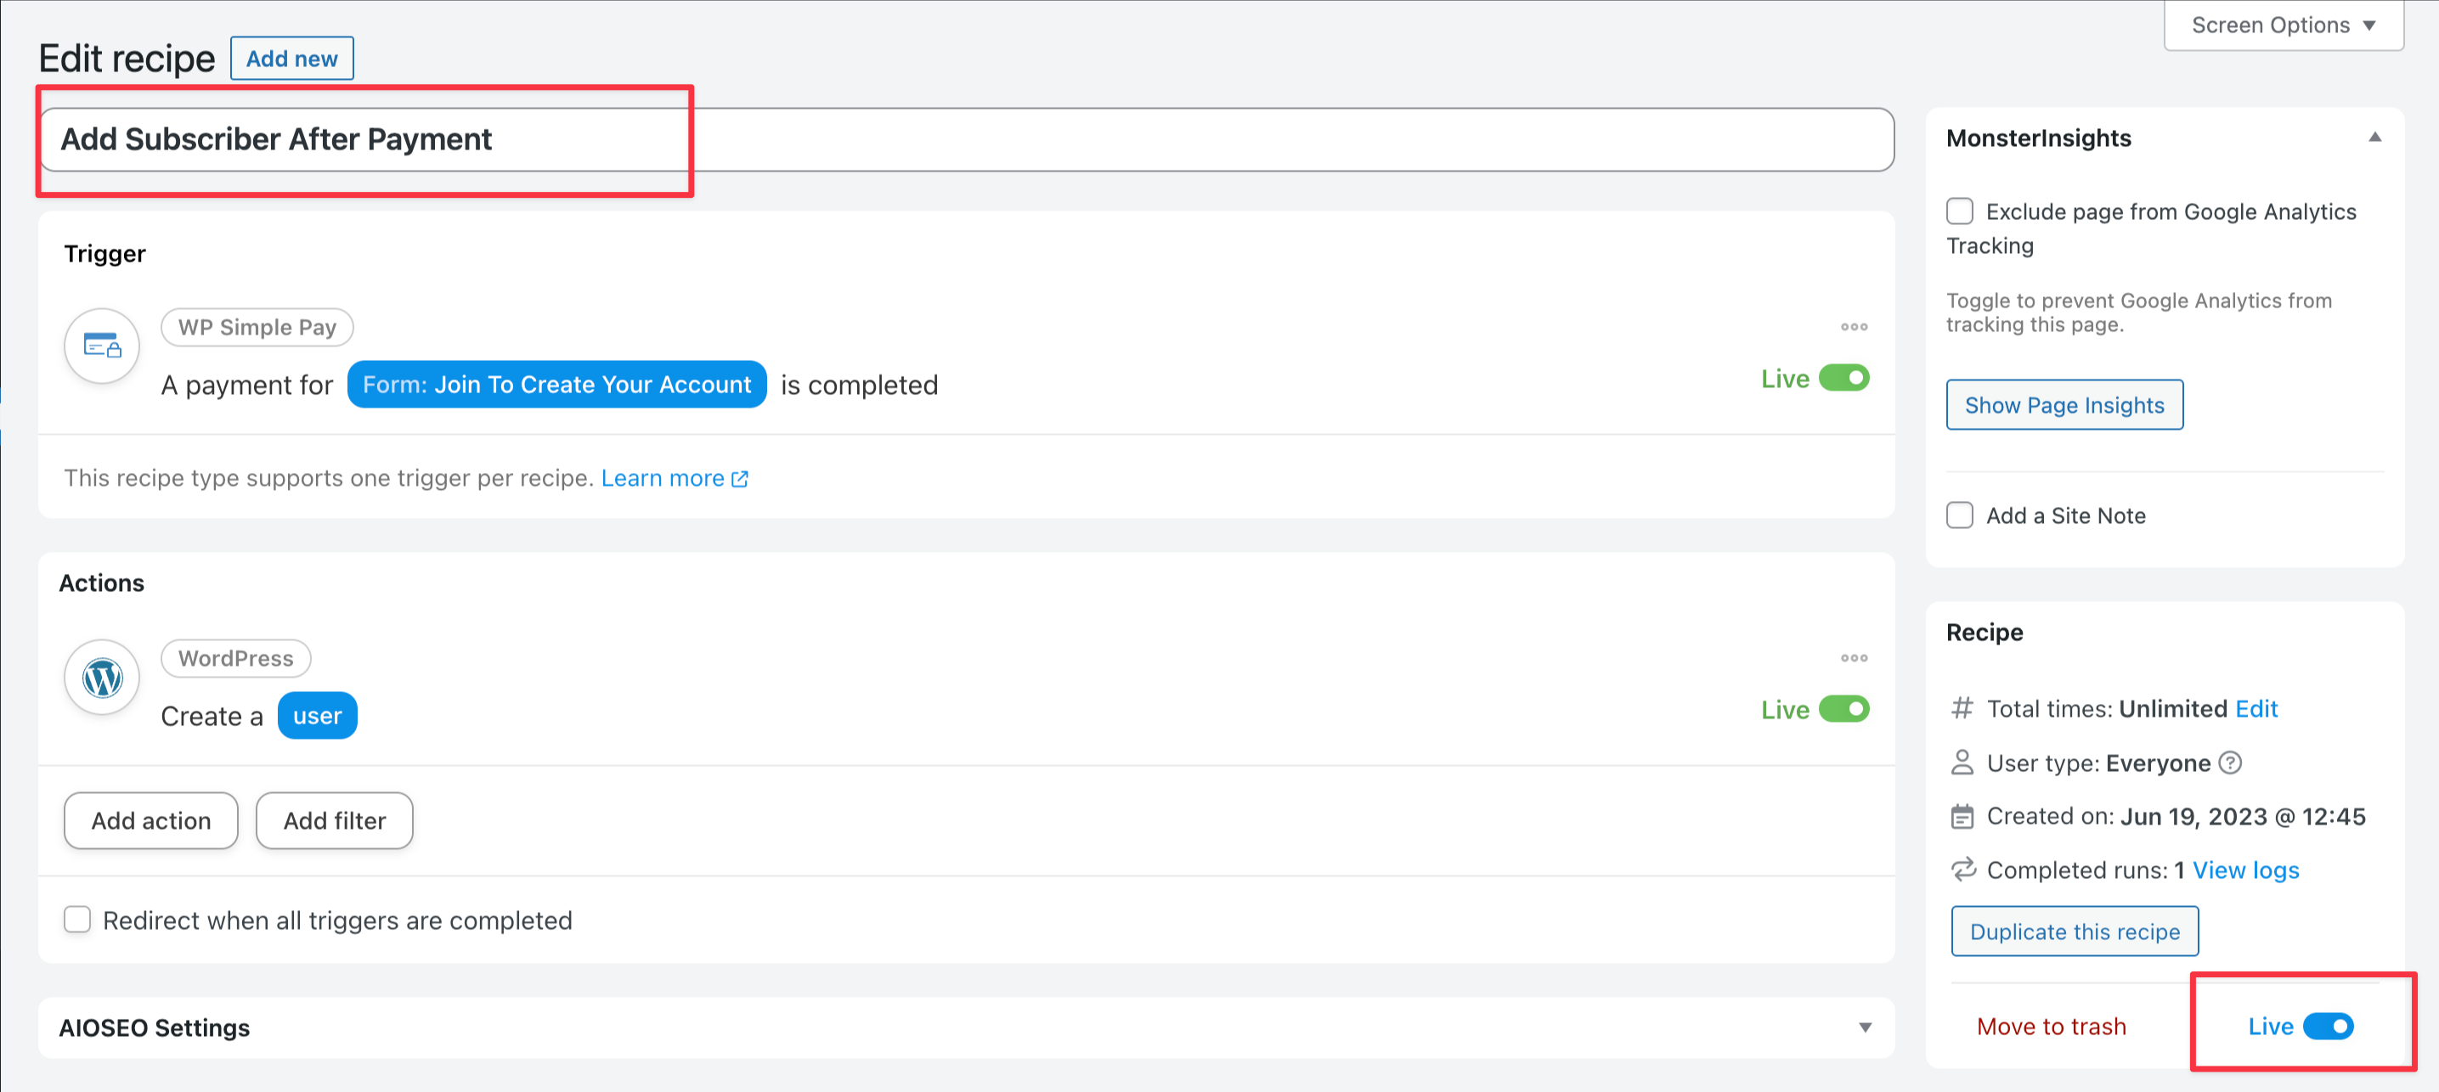Click the Add new button
This screenshot has height=1092, width=2439.
pyautogui.click(x=291, y=59)
